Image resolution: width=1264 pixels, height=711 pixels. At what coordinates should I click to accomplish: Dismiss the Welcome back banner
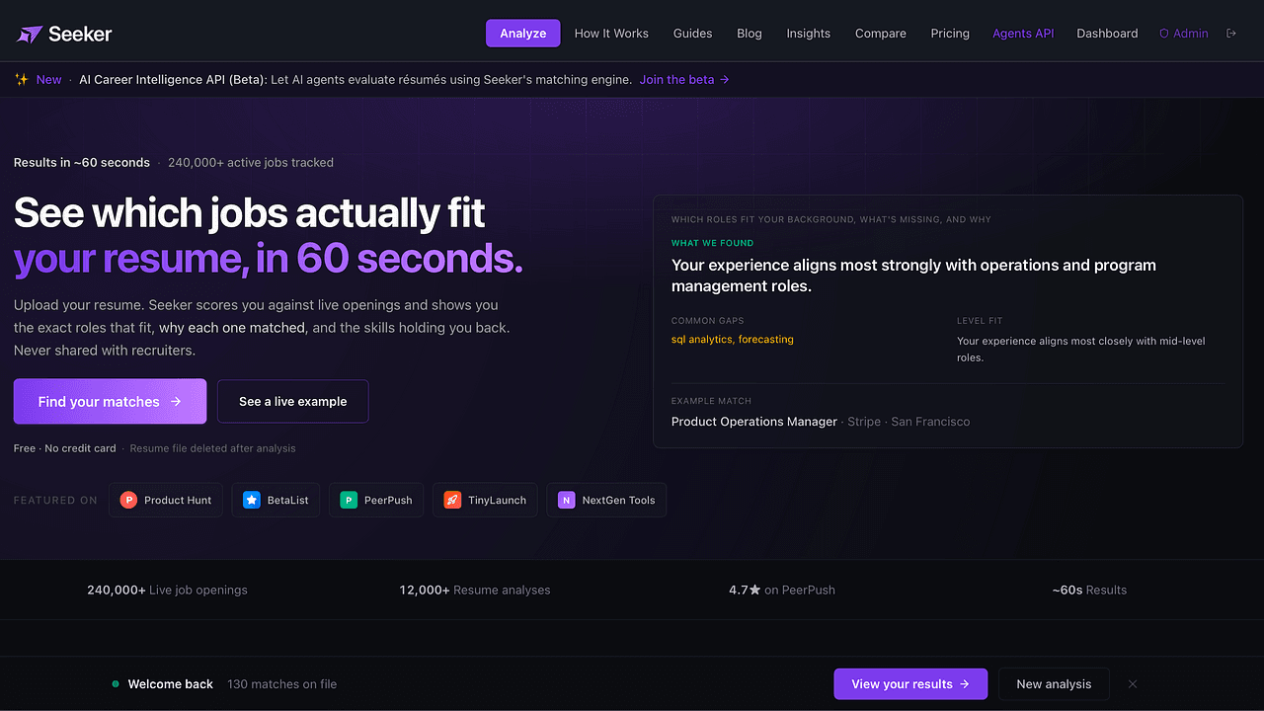[1133, 684]
